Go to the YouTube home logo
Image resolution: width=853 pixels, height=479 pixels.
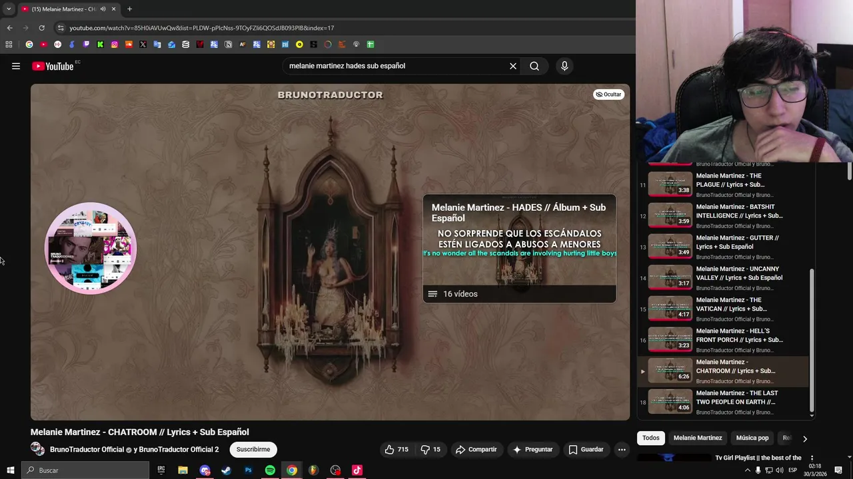[x=53, y=66]
